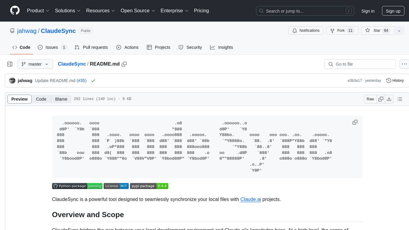
Task: Click the 202 lines file info text
Action: (x=102, y=99)
